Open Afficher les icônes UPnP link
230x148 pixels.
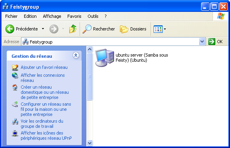point(46,135)
